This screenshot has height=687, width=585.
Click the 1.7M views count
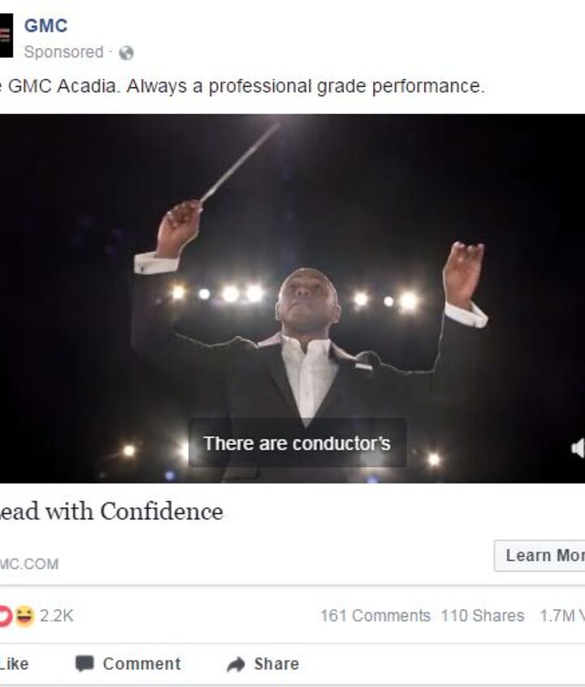tap(561, 616)
